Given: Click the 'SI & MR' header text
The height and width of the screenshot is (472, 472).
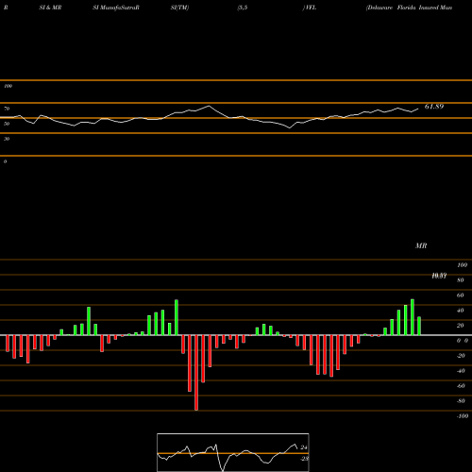Looking at the screenshot, I should coord(50,8).
